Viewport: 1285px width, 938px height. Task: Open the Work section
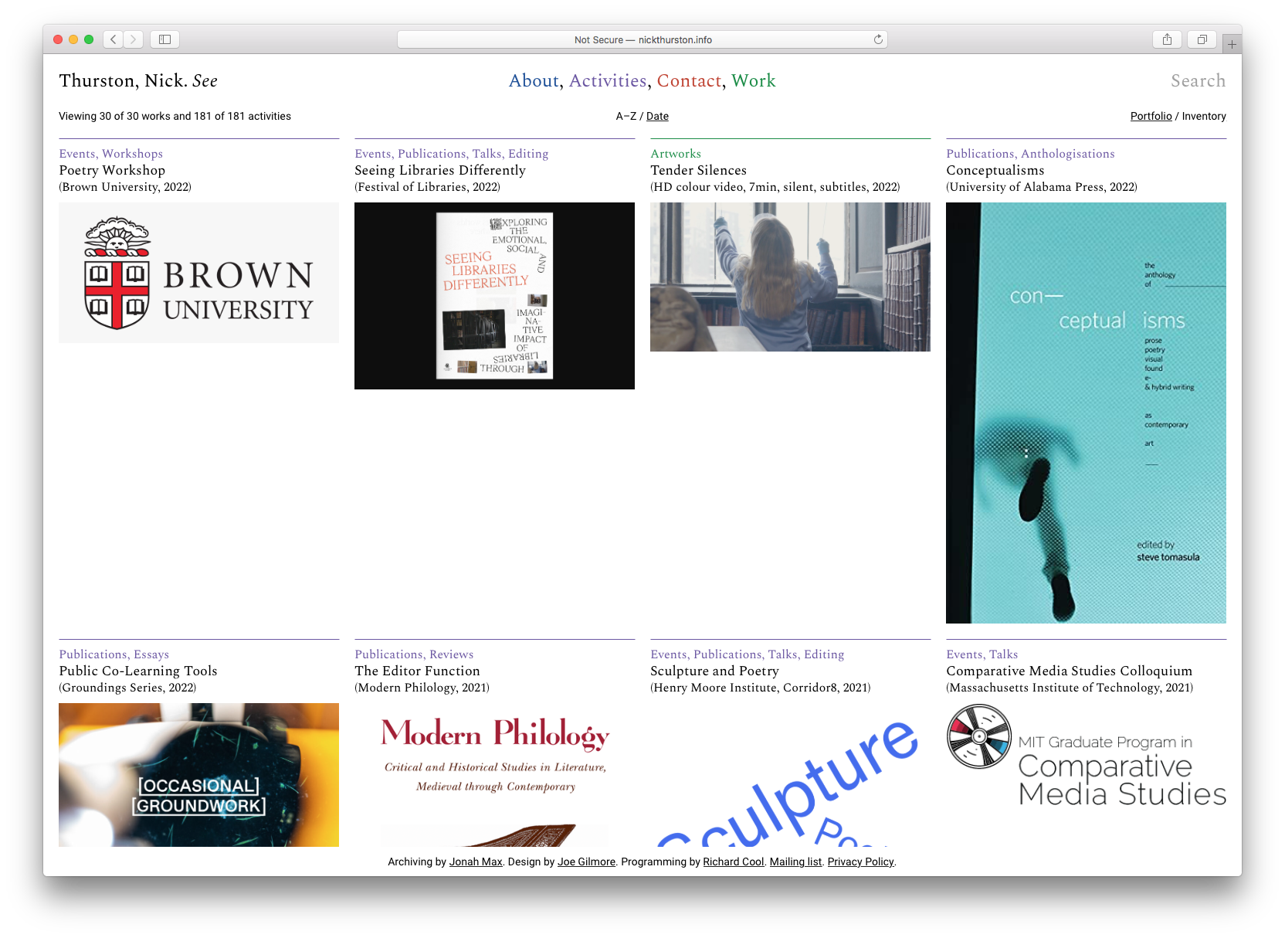(754, 80)
